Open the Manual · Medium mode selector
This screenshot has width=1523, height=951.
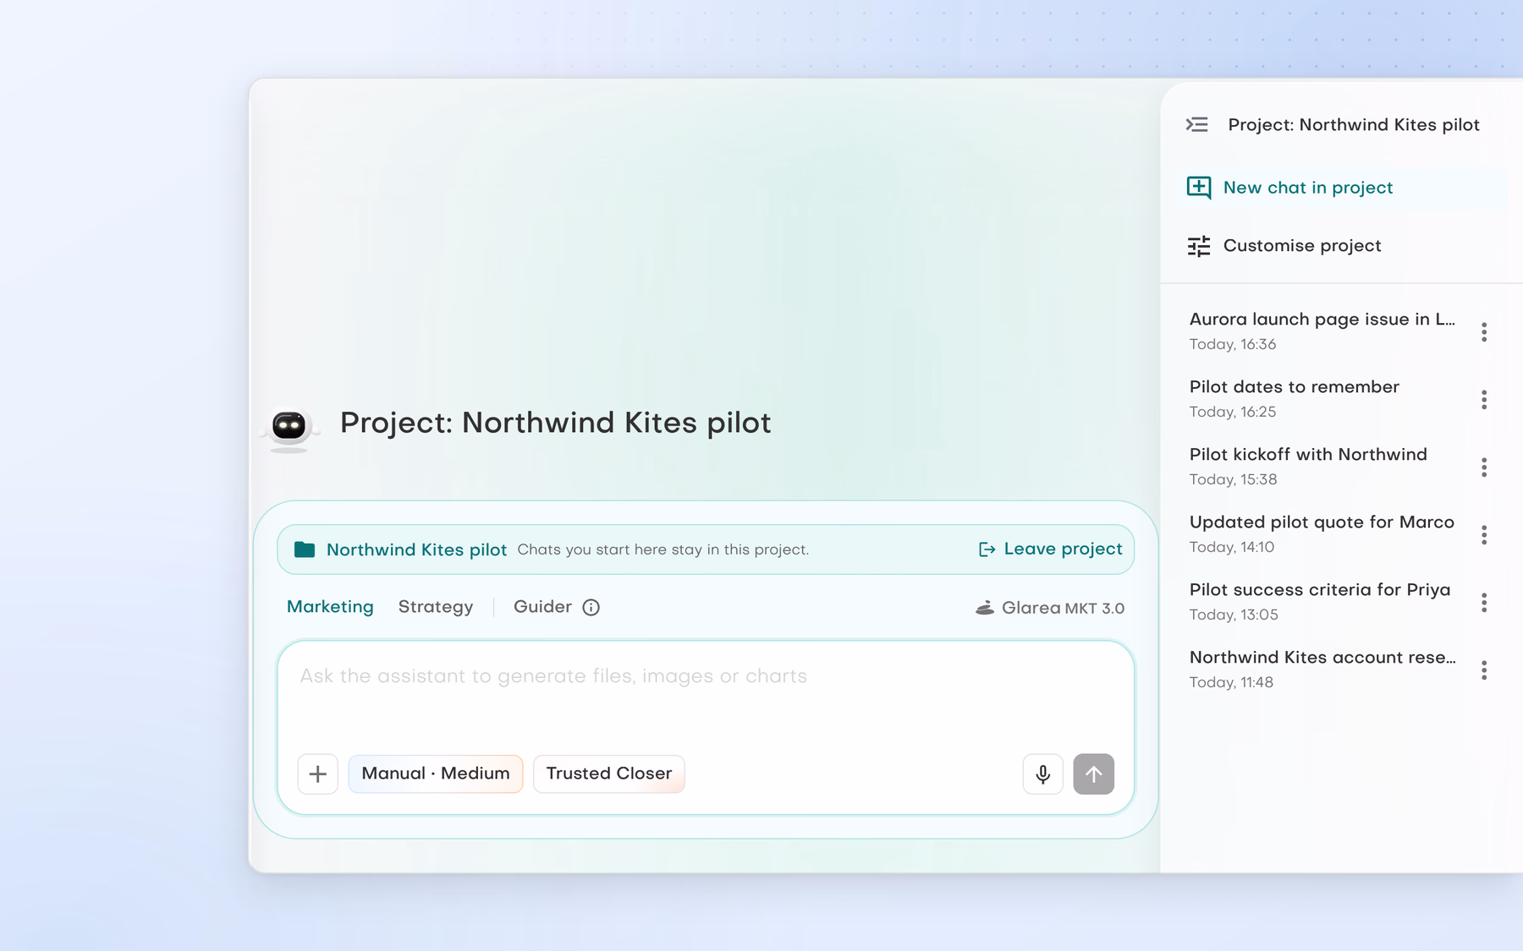tap(436, 774)
